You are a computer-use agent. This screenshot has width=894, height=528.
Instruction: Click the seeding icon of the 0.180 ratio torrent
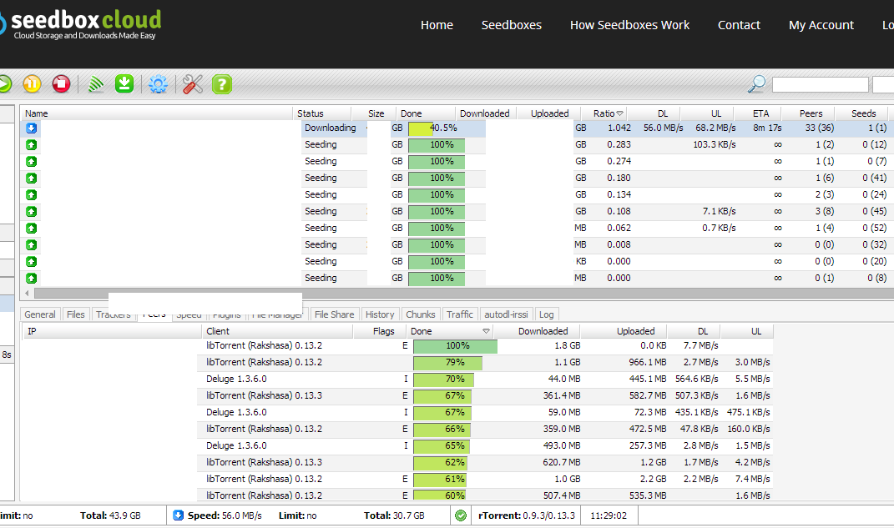pyautogui.click(x=32, y=179)
